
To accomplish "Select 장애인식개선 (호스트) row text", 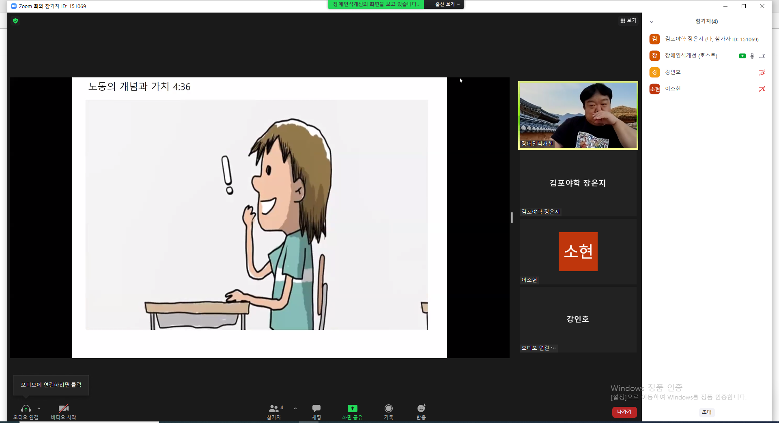I will pyautogui.click(x=691, y=56).
